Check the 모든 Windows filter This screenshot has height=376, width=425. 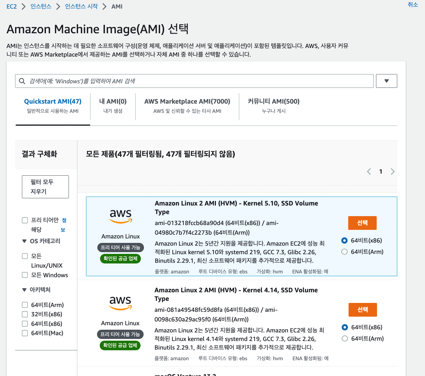click(25, 275)
